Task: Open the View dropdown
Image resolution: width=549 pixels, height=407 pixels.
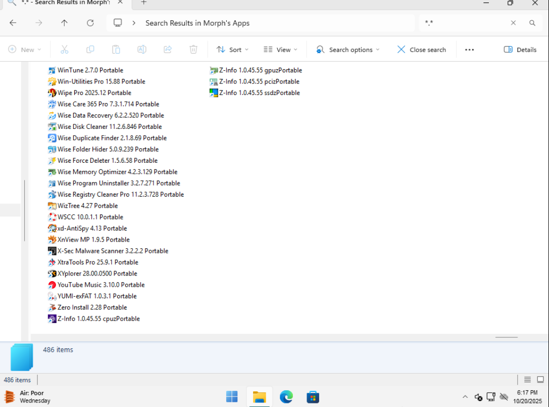Action: [x=280, y=50]
